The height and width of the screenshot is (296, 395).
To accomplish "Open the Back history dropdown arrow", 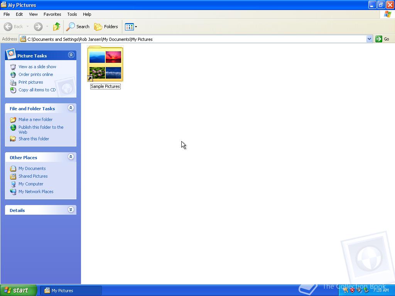I will click(x=27, y=27).
